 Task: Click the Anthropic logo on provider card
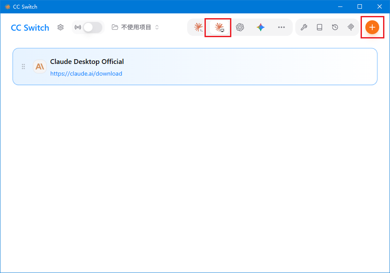(40, 67)
